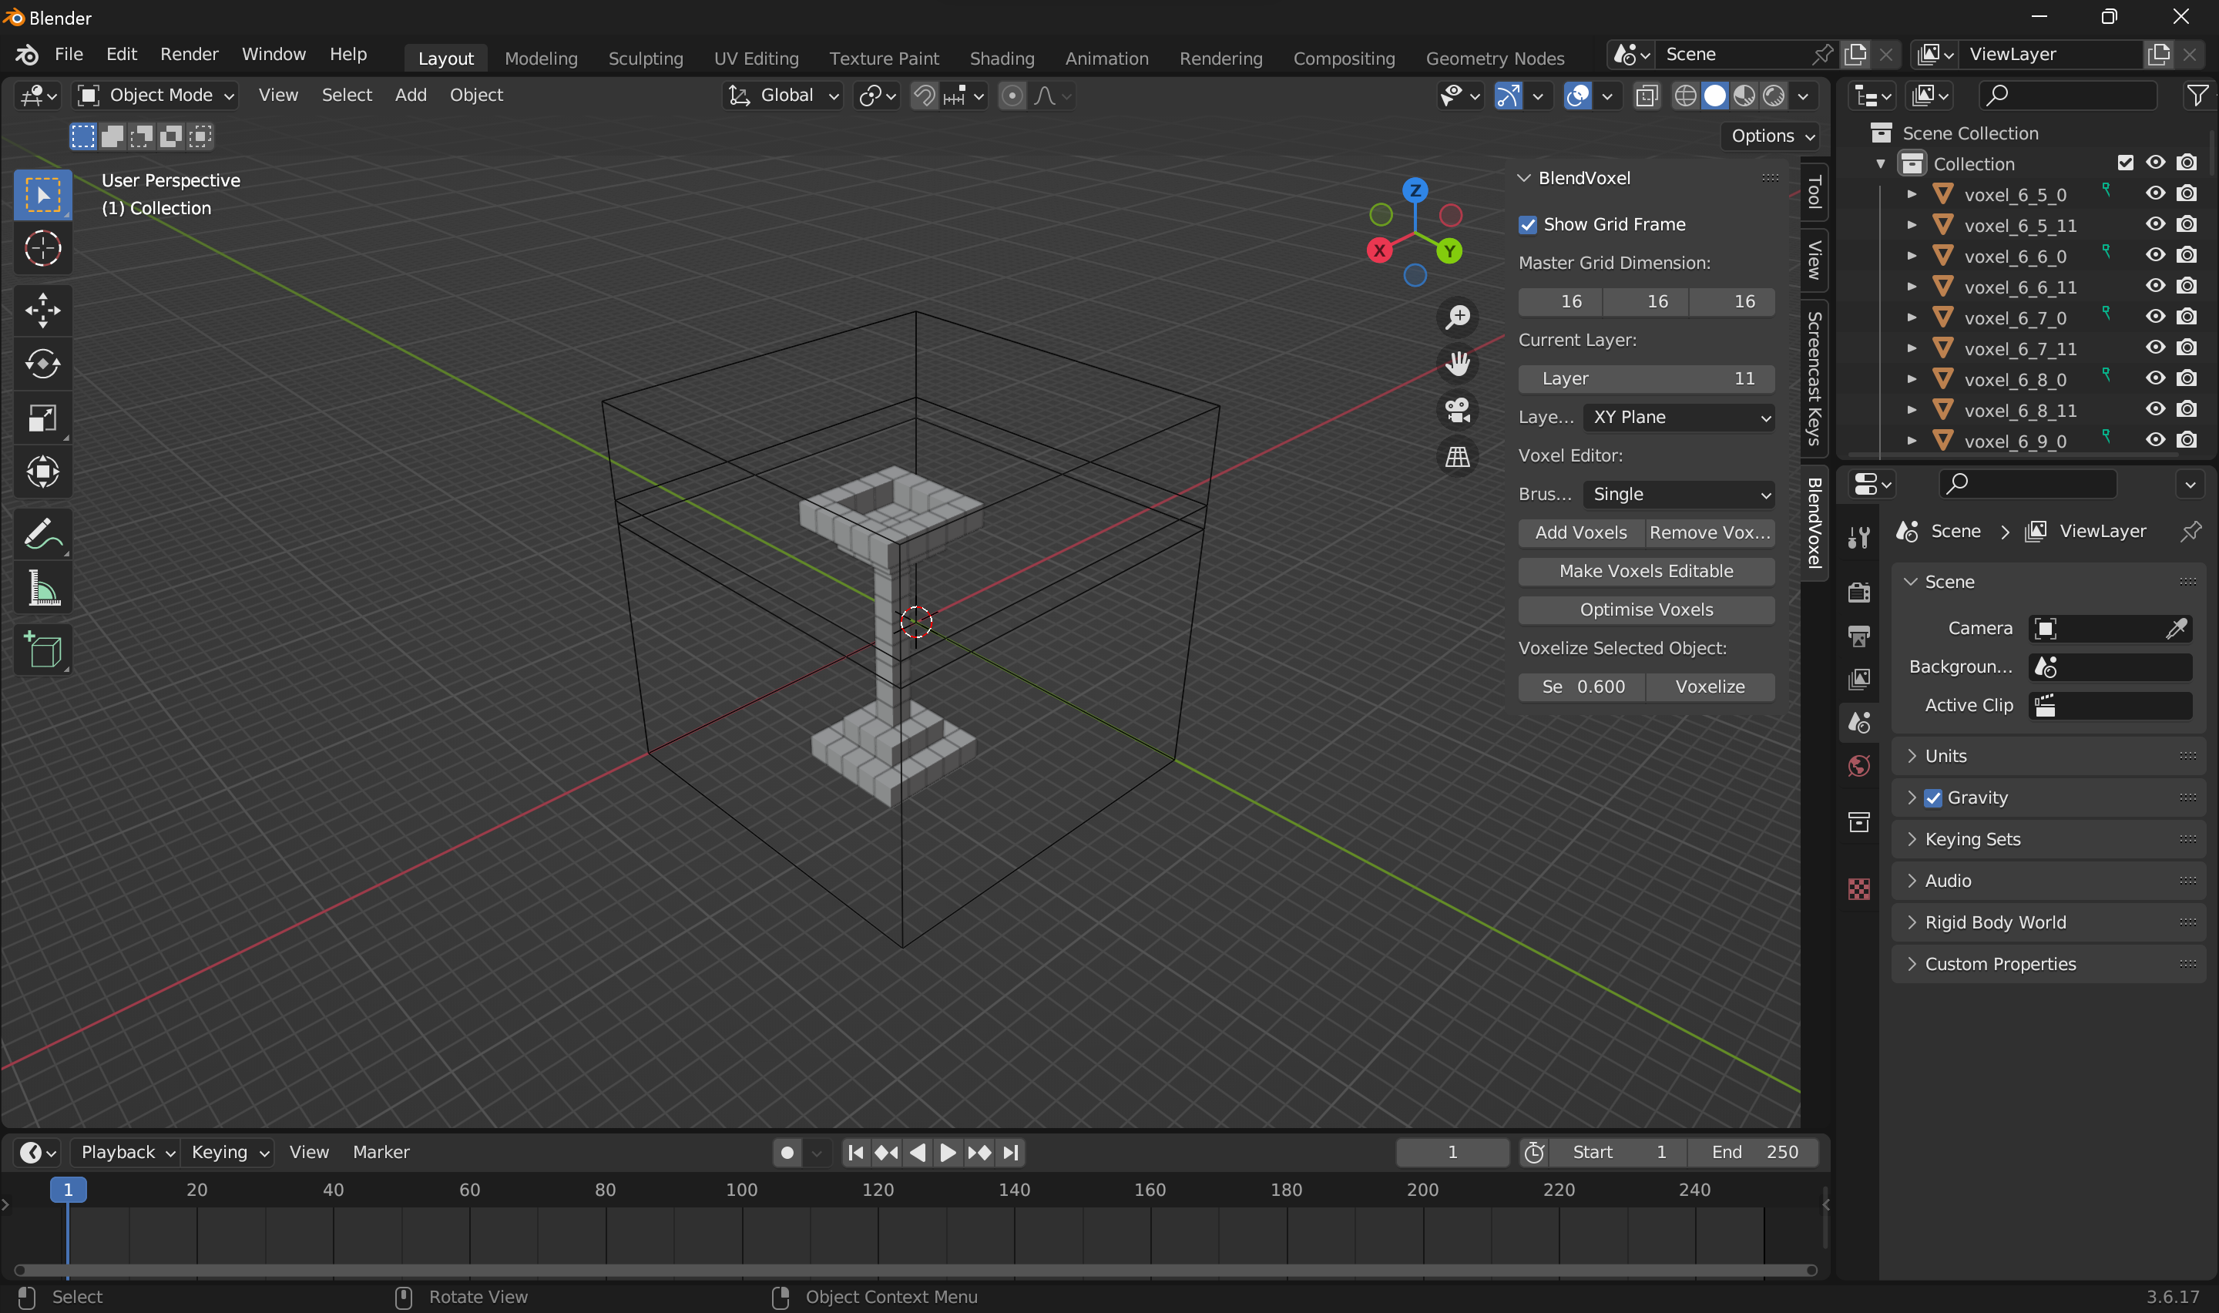Disable rendering for voxel_6_7_0

point(2187,317)
